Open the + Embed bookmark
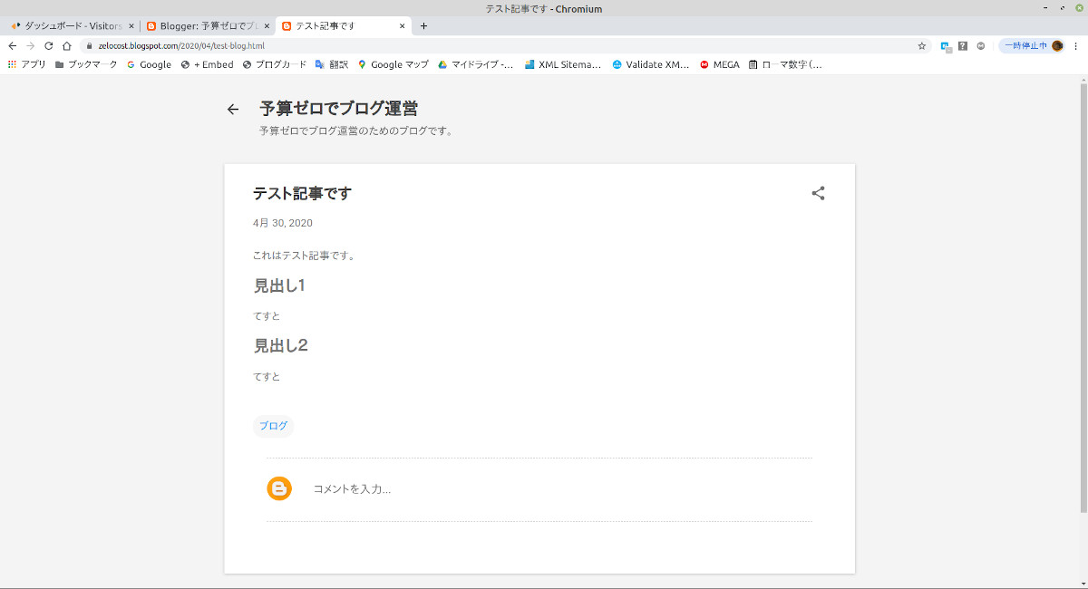The height and width of the screenshot is (589, 1088). pyautogui.click(x=207, y=64)
